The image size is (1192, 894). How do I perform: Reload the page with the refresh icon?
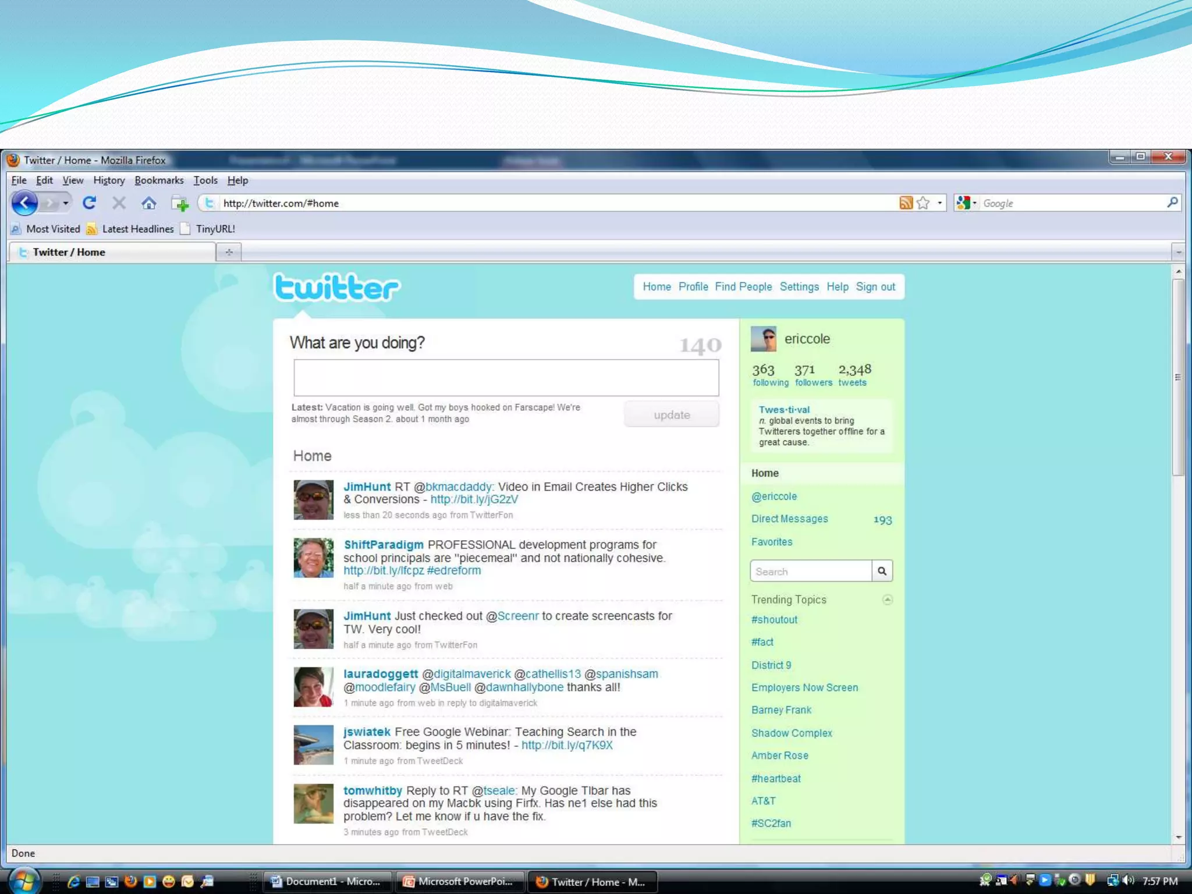click(89, 203)
